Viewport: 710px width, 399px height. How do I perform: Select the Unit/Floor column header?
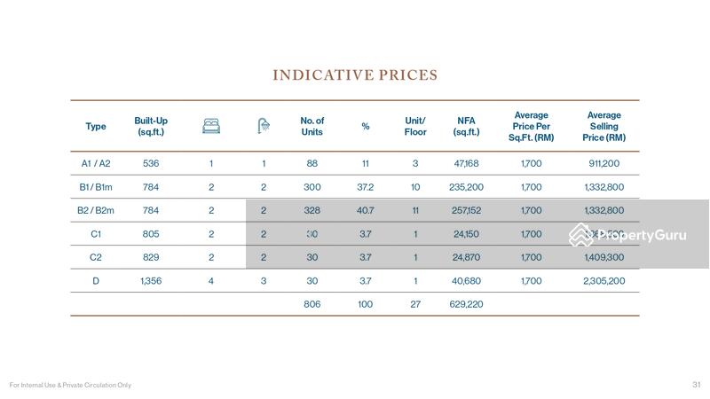click(x=415, y=127)
